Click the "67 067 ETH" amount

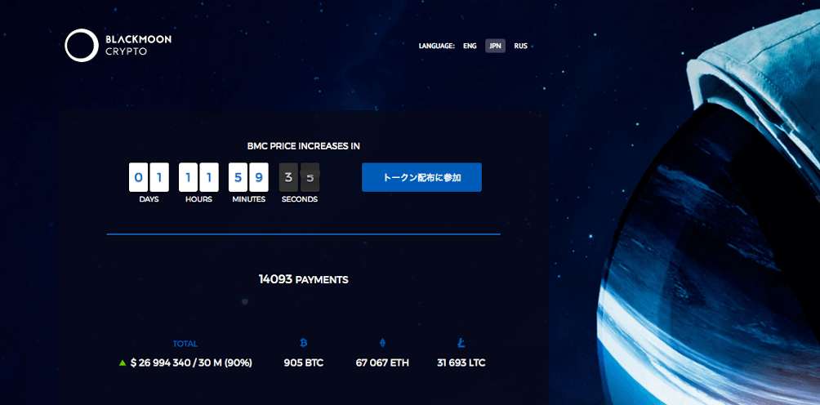click(382, 363)
